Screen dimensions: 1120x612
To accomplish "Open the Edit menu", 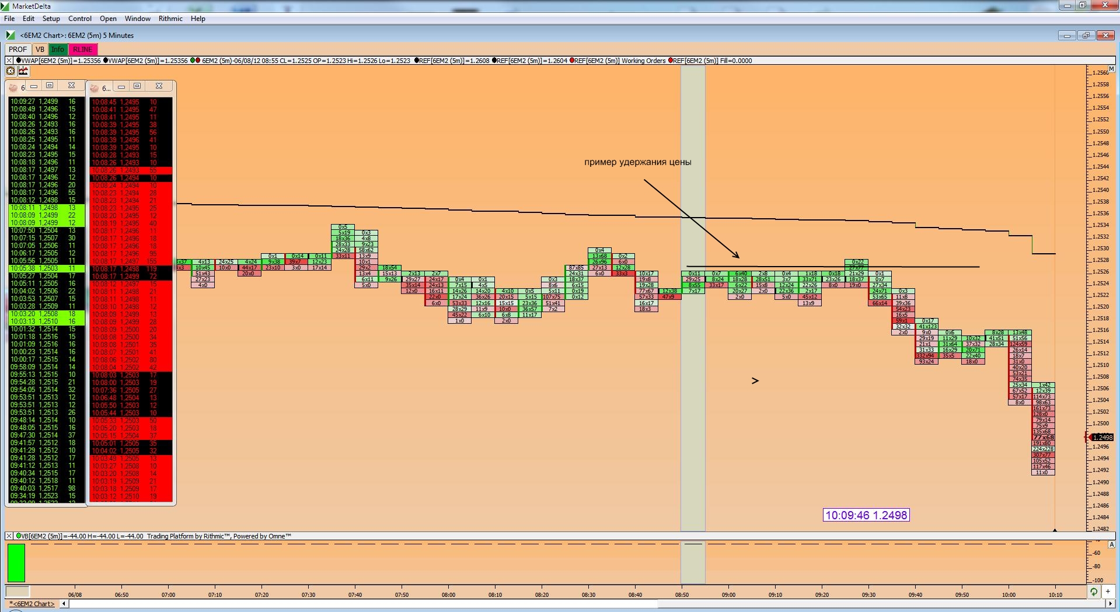I will 29,19.
